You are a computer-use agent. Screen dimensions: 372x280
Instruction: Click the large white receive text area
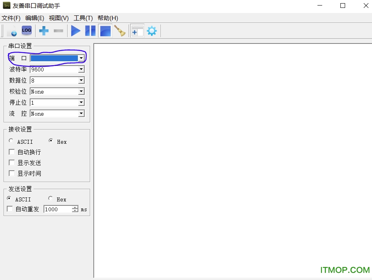[232, 158]
